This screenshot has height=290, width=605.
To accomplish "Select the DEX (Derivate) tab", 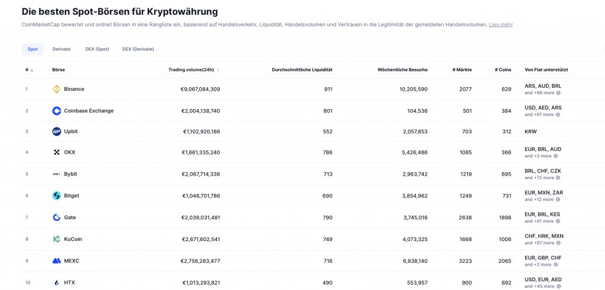I will [138, 49].
